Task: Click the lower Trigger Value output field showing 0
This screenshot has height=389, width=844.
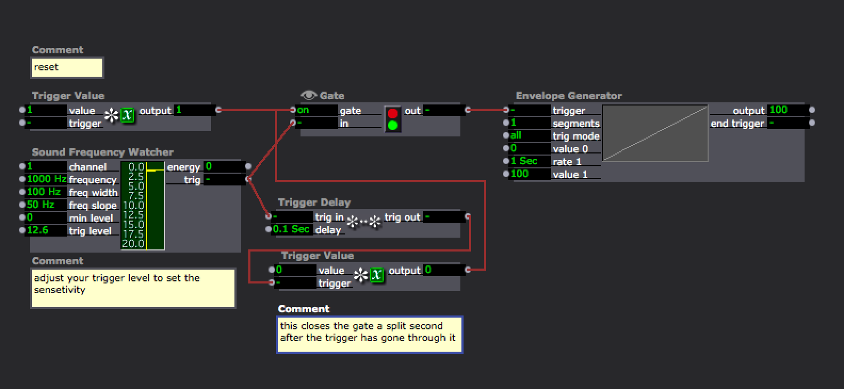Action: point(444,270)
